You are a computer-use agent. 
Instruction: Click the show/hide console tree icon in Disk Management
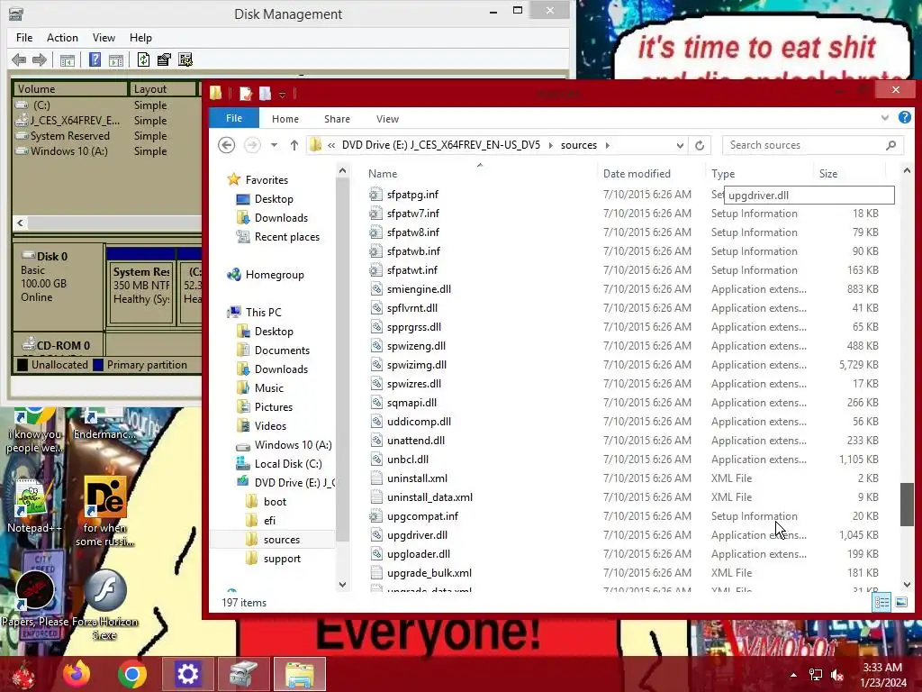pyautogui.click(x=68, y=59)
